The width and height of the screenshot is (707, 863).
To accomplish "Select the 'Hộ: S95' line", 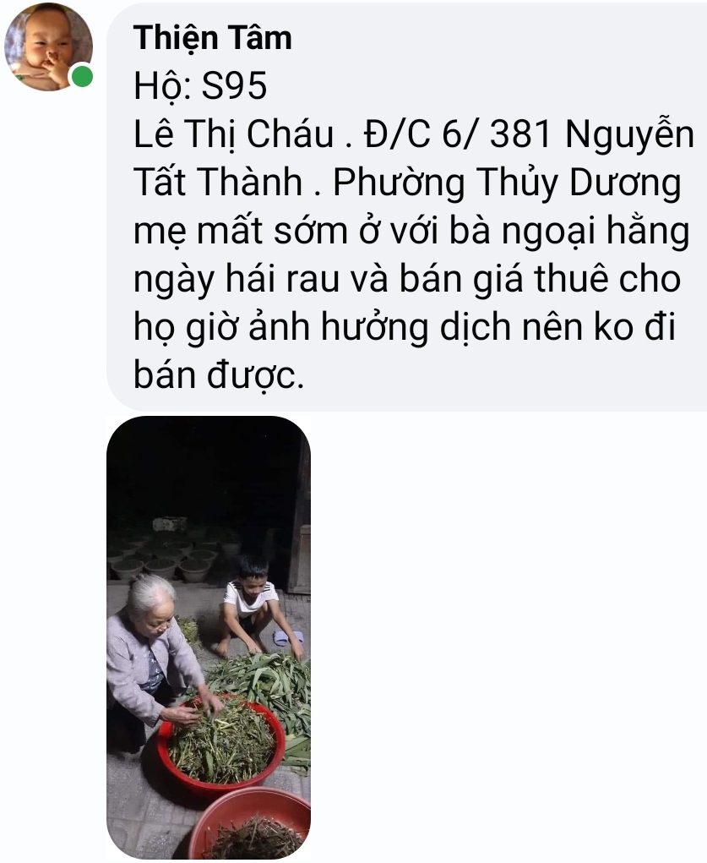I will [200, 86].
